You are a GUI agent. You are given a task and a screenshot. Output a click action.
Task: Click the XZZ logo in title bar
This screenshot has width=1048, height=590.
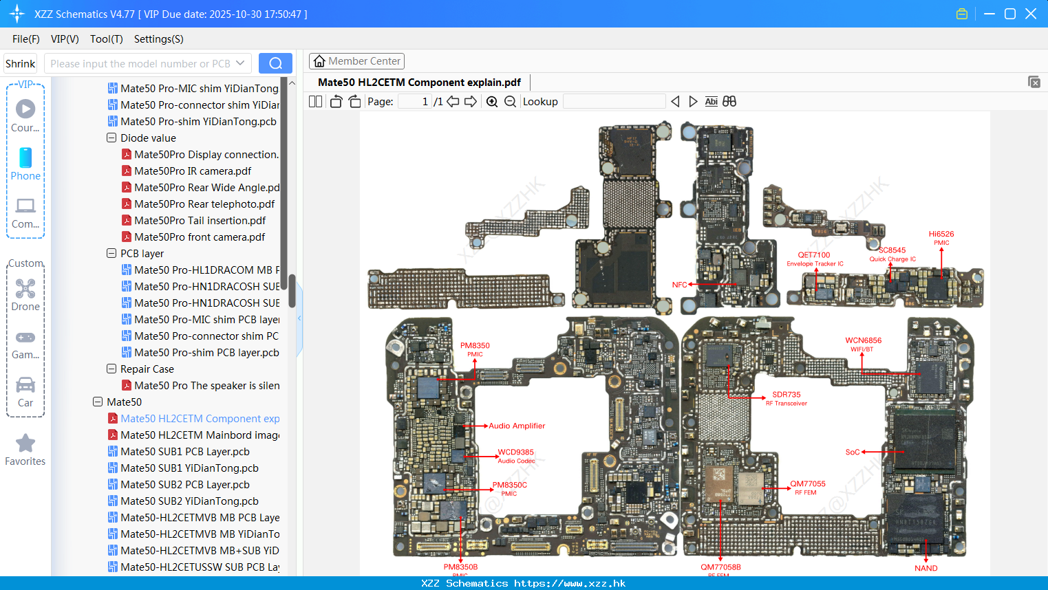17,14
